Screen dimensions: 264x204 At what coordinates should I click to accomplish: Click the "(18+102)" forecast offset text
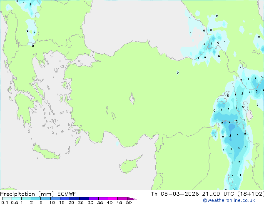pos(251,194)
